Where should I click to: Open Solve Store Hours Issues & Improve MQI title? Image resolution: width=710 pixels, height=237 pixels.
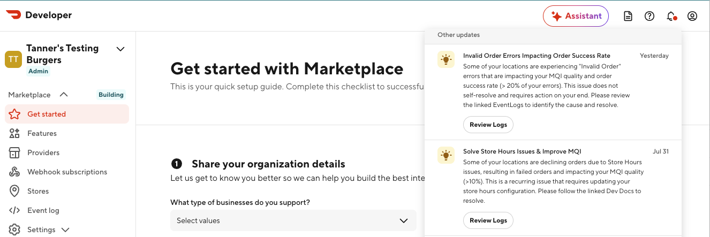point(522,151)
